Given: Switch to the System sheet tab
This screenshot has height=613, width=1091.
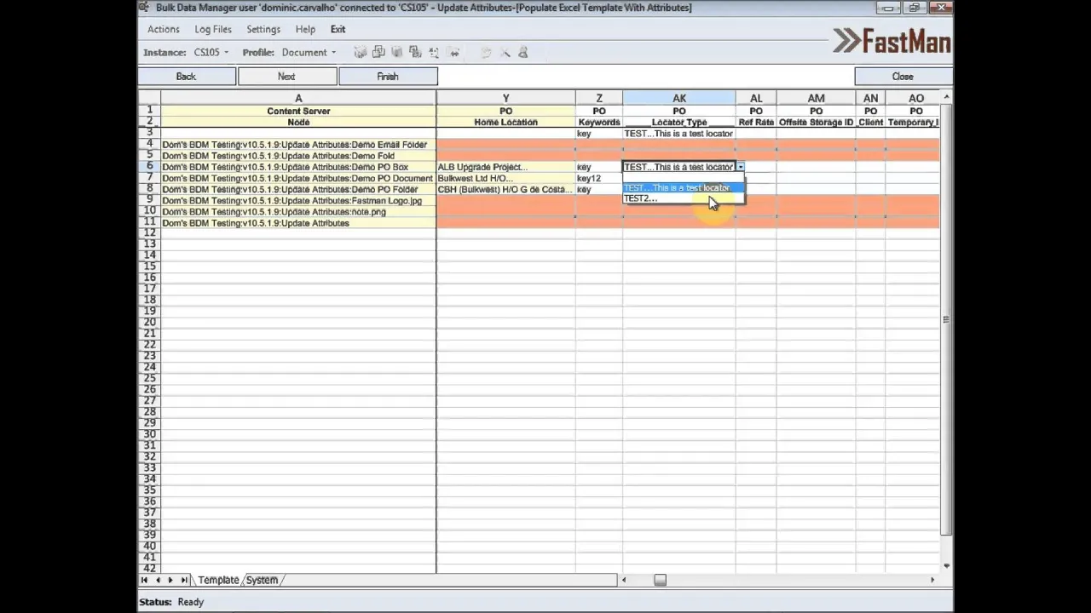Looking at the screenshot, I should click(262, 580).
